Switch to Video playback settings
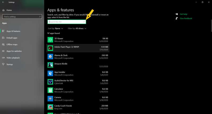This screenshot has width=212, height=114. pyautogui.click(x=13, y=58)
